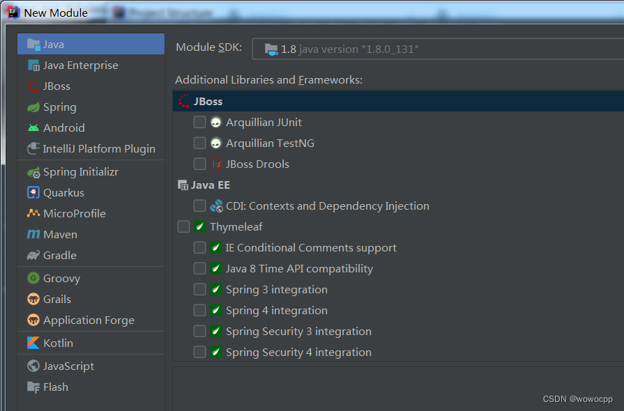Viewport: 624px width, 411px height.
Task: Select the MicroProfile icon
Action: point(33,213)
